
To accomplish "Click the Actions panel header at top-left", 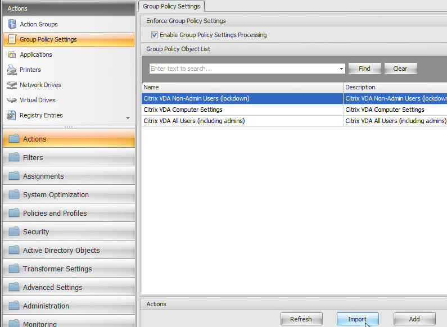I will pyautogui.click(x=69, y=8).
